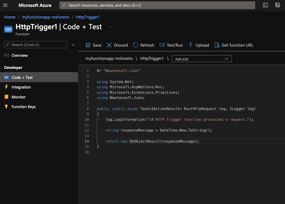Click the Function Keys key icon
The width and height of the screenshot is (285, 204).
(6, 107)
